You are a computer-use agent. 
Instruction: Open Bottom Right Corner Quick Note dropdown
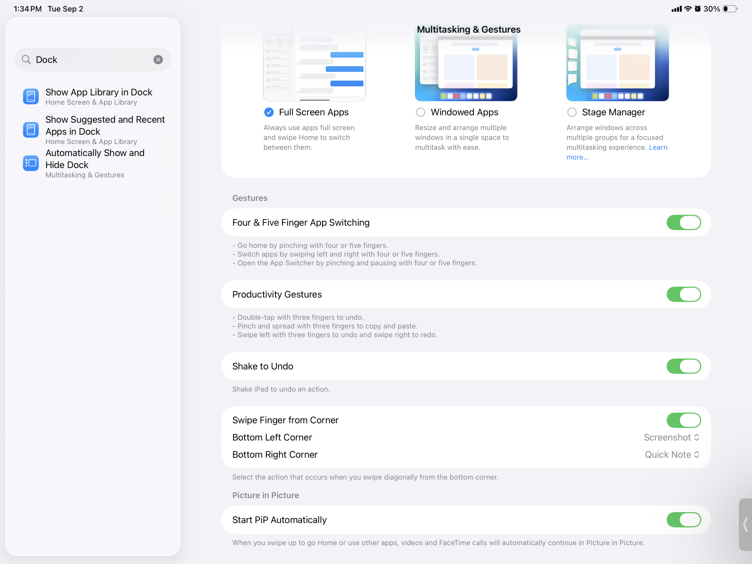pos(672,455)
